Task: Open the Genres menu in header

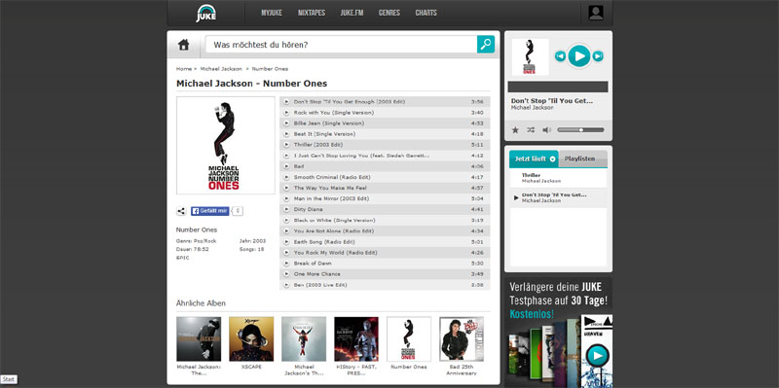Action: click(x=389, y=13)
